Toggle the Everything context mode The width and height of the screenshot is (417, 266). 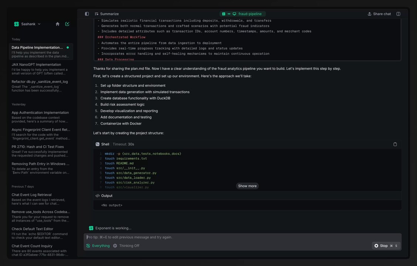tap(98, 246)
